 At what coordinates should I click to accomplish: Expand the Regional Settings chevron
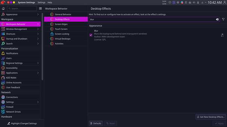click(x=38, y=63)
